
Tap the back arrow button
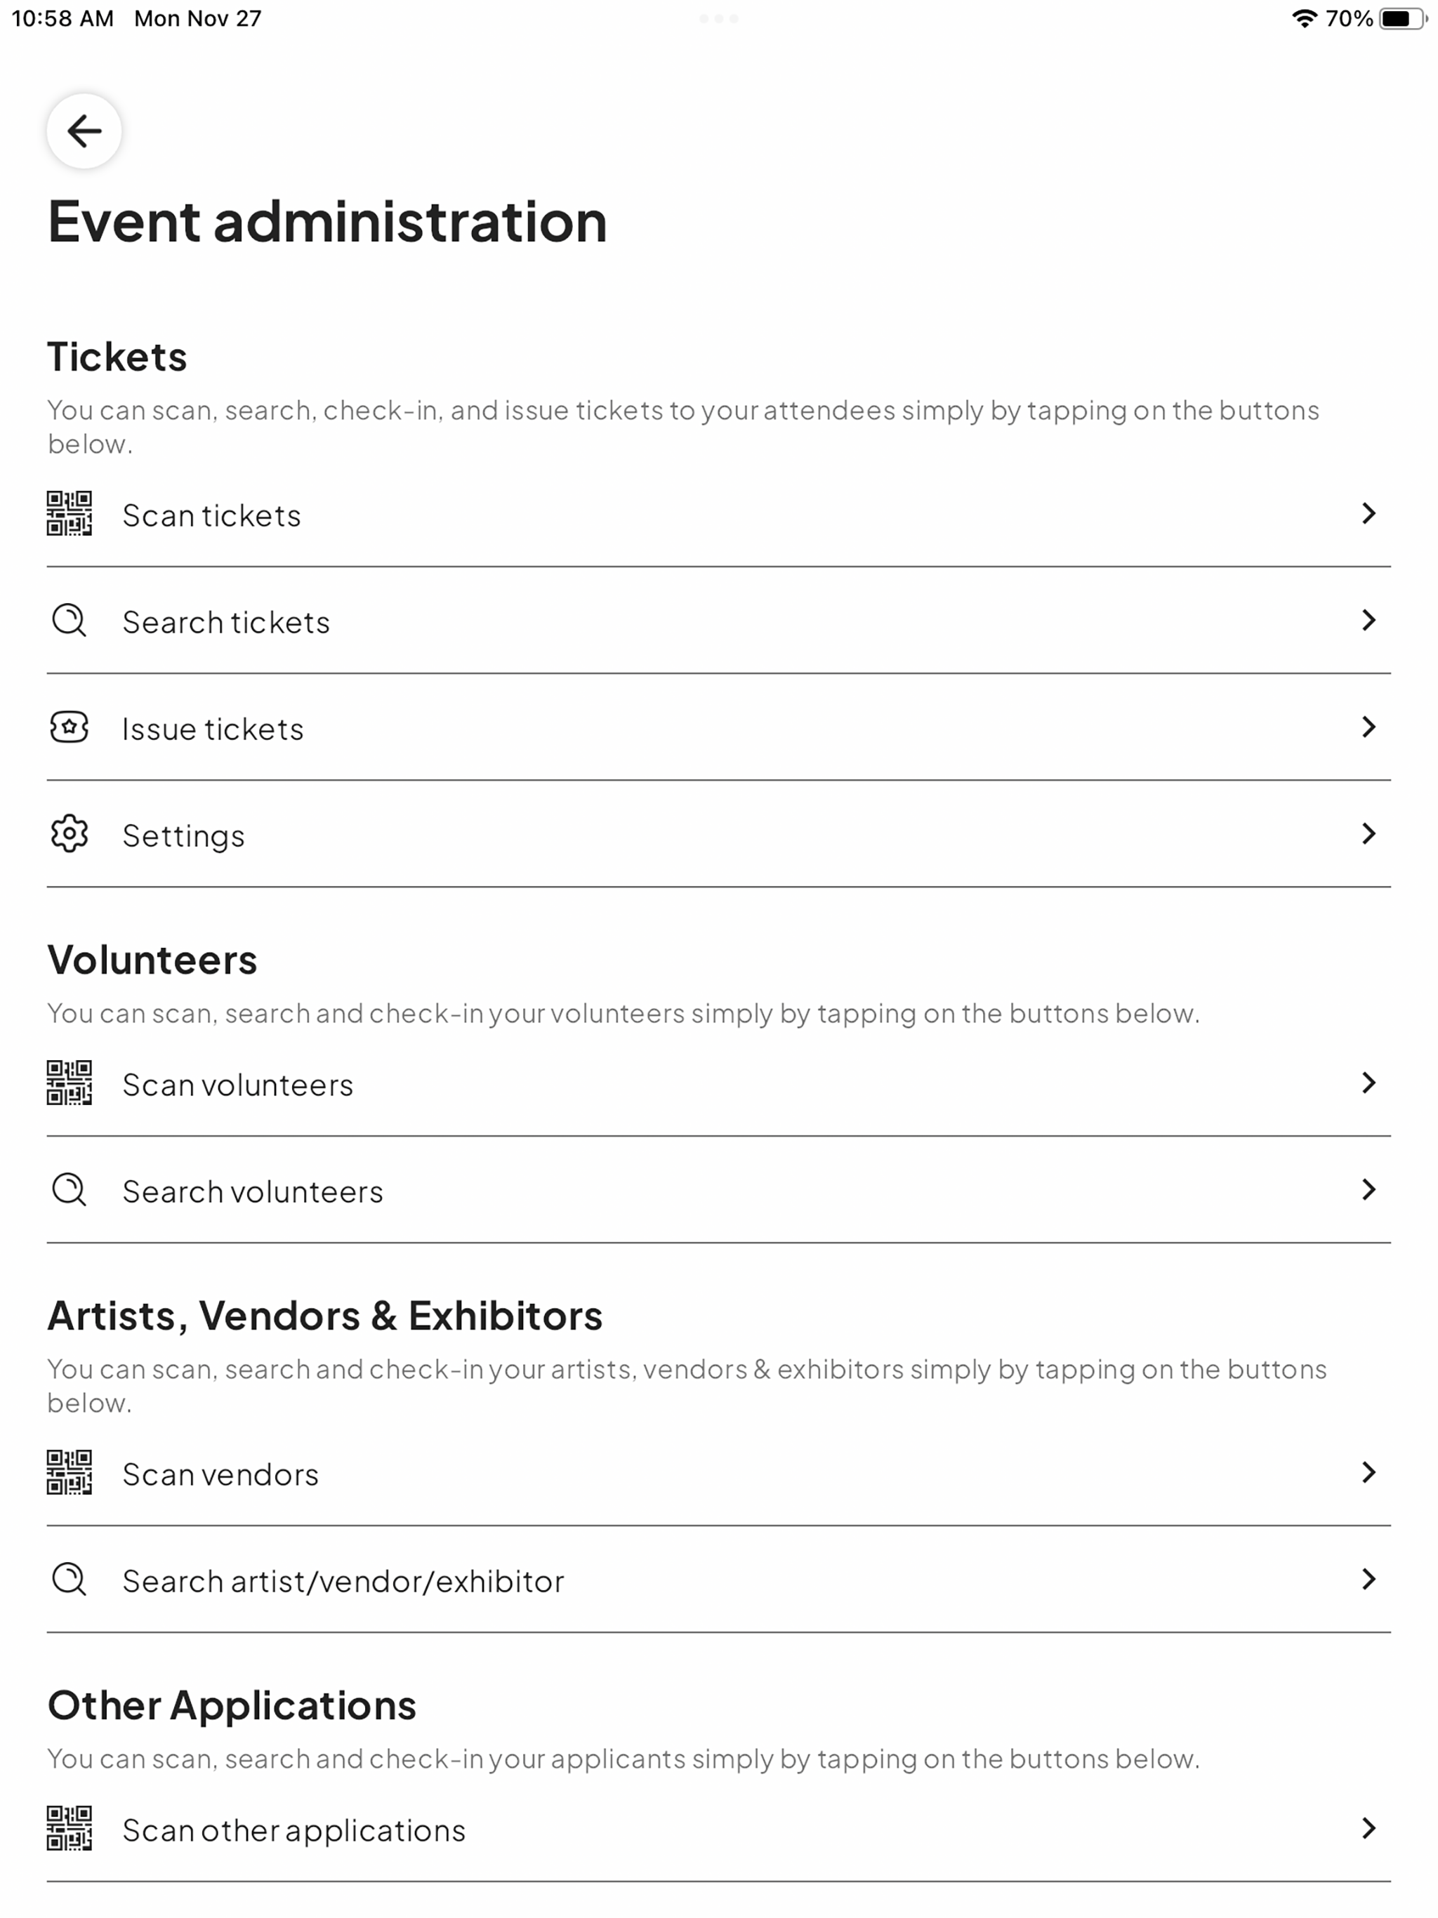click(84, 131)
